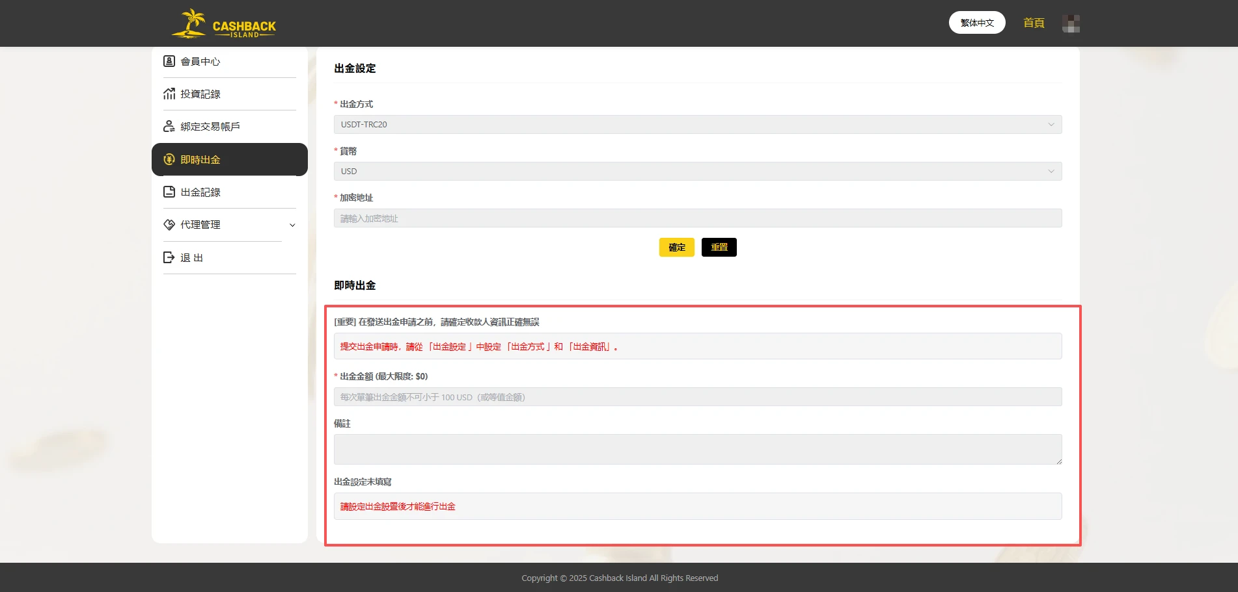The height and width of the screenshot is (592, 1238).
Task: Click the Cashback Island palm tree logo
Action: pos(191,23)
